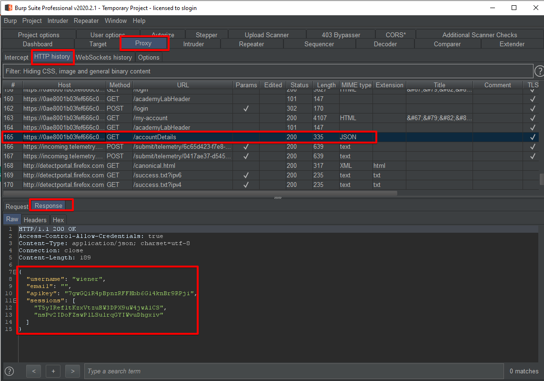Image resolution: width=544 pixels, height=381 pixels.
Task: Click the plus search options button
Action: (53, 371)
